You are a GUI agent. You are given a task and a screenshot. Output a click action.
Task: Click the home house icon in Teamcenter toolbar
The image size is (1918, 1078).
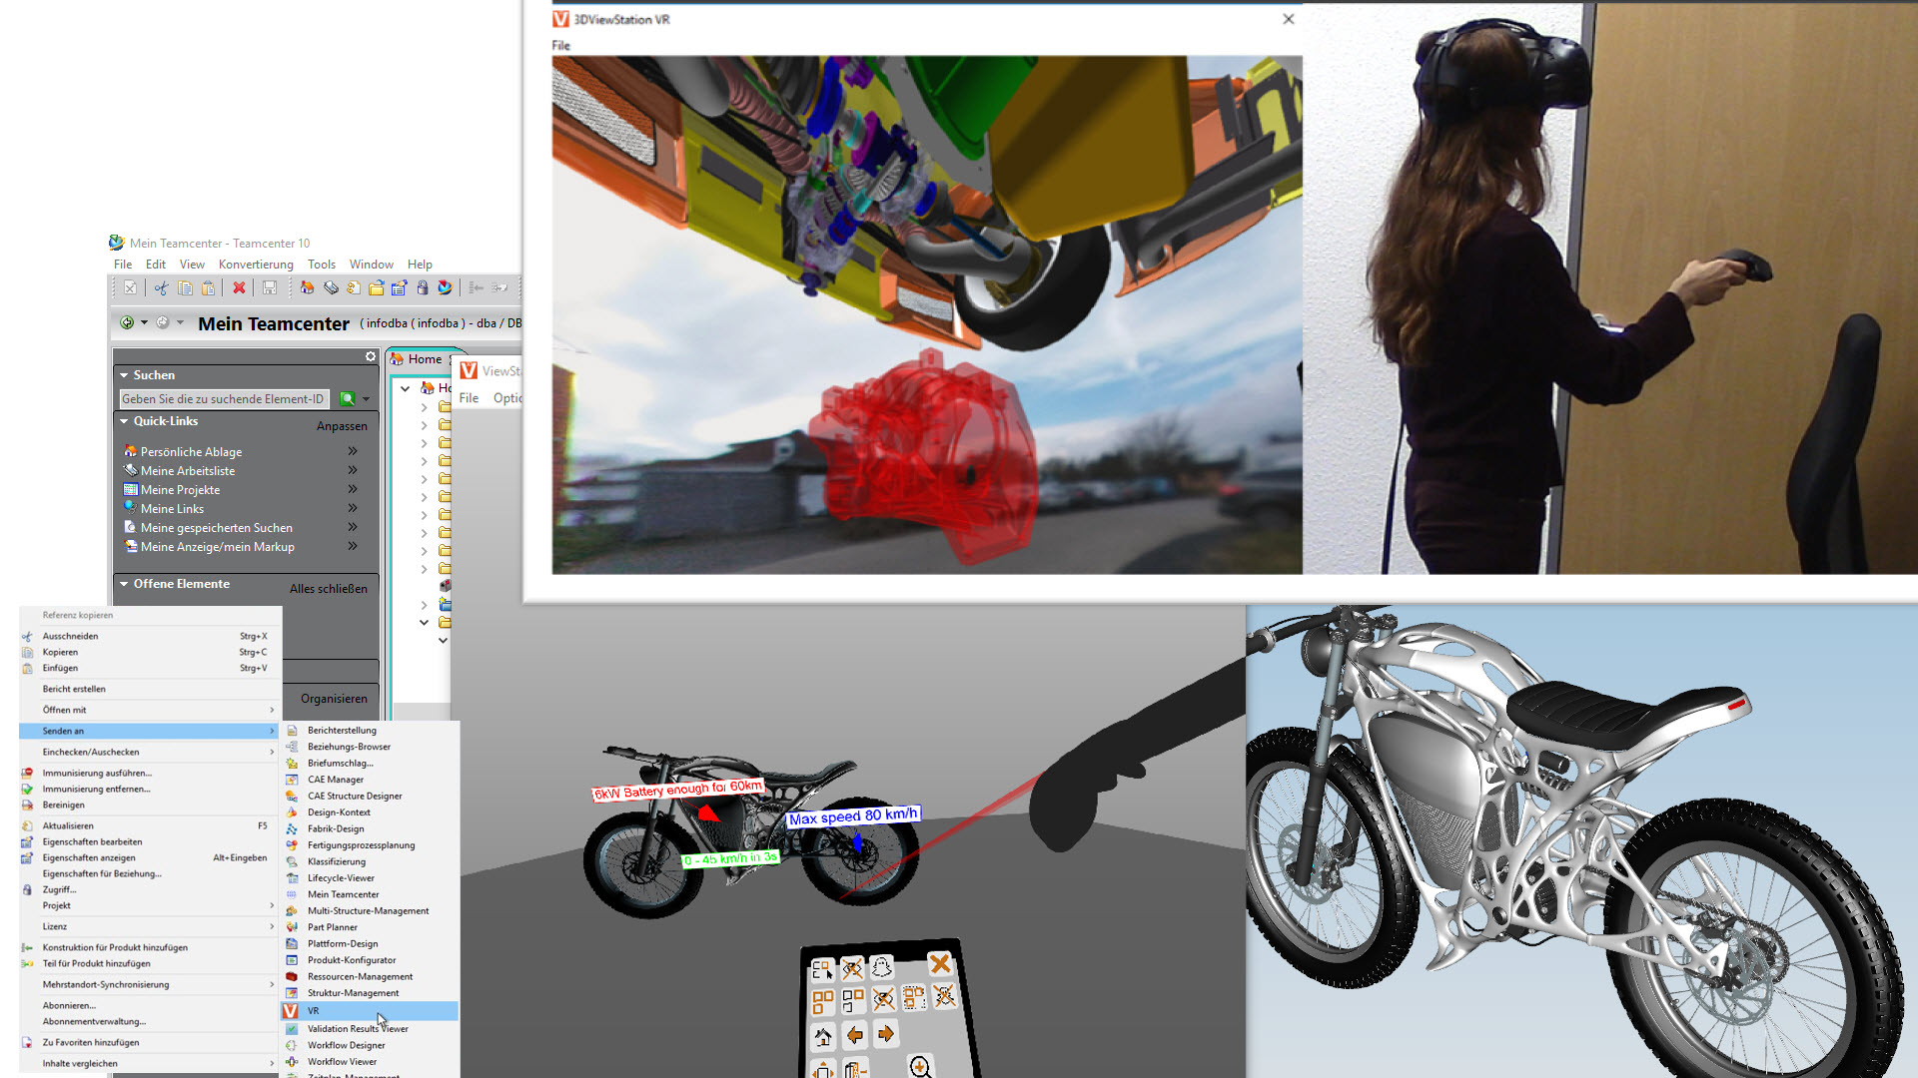(x=307, y=288)
